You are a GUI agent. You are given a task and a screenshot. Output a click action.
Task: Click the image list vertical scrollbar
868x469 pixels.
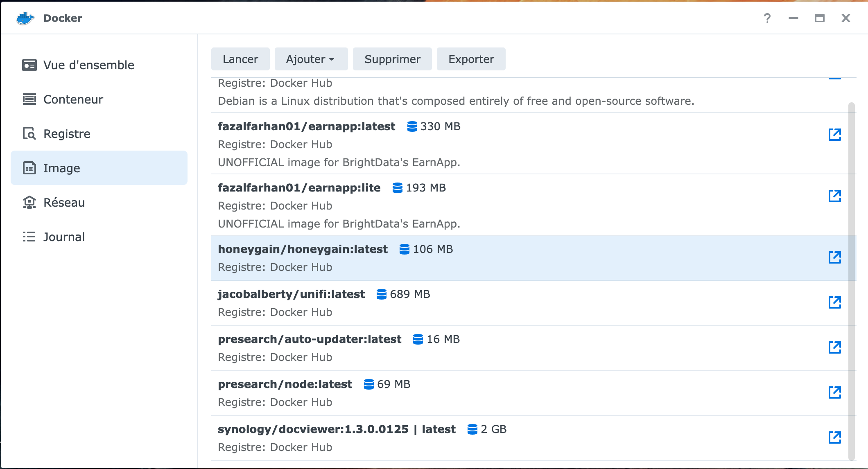point(852,282)
